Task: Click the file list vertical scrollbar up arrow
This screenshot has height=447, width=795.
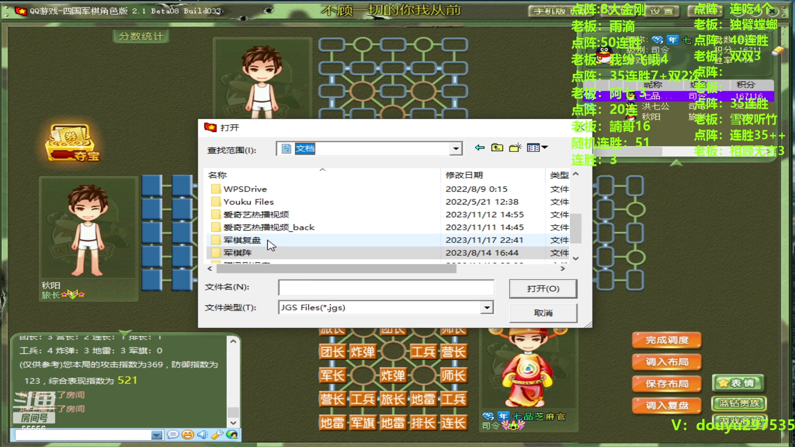Action: pos(576,174)
